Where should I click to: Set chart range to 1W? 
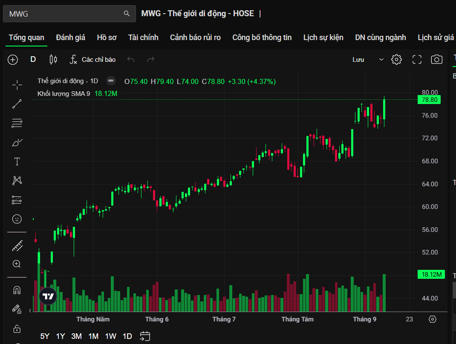click(110, 336)
